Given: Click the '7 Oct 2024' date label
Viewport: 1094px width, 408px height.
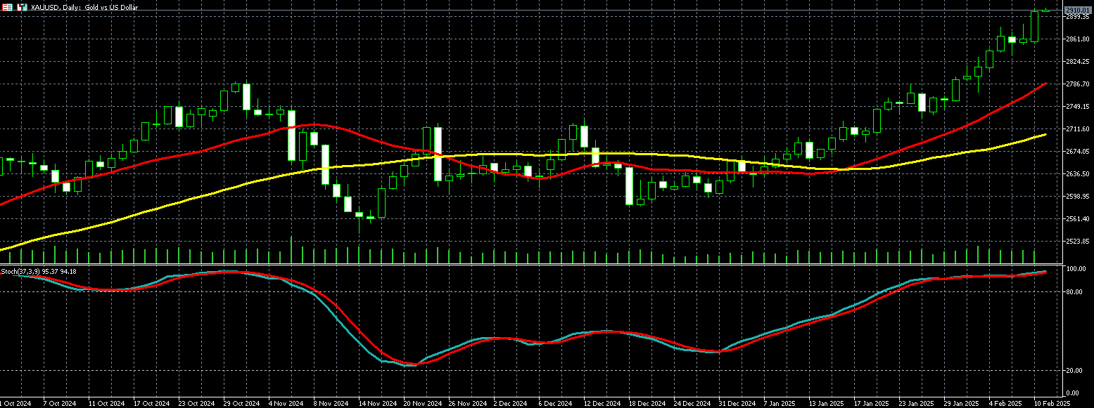Looking at the screenshot, I should pos(59,404).
